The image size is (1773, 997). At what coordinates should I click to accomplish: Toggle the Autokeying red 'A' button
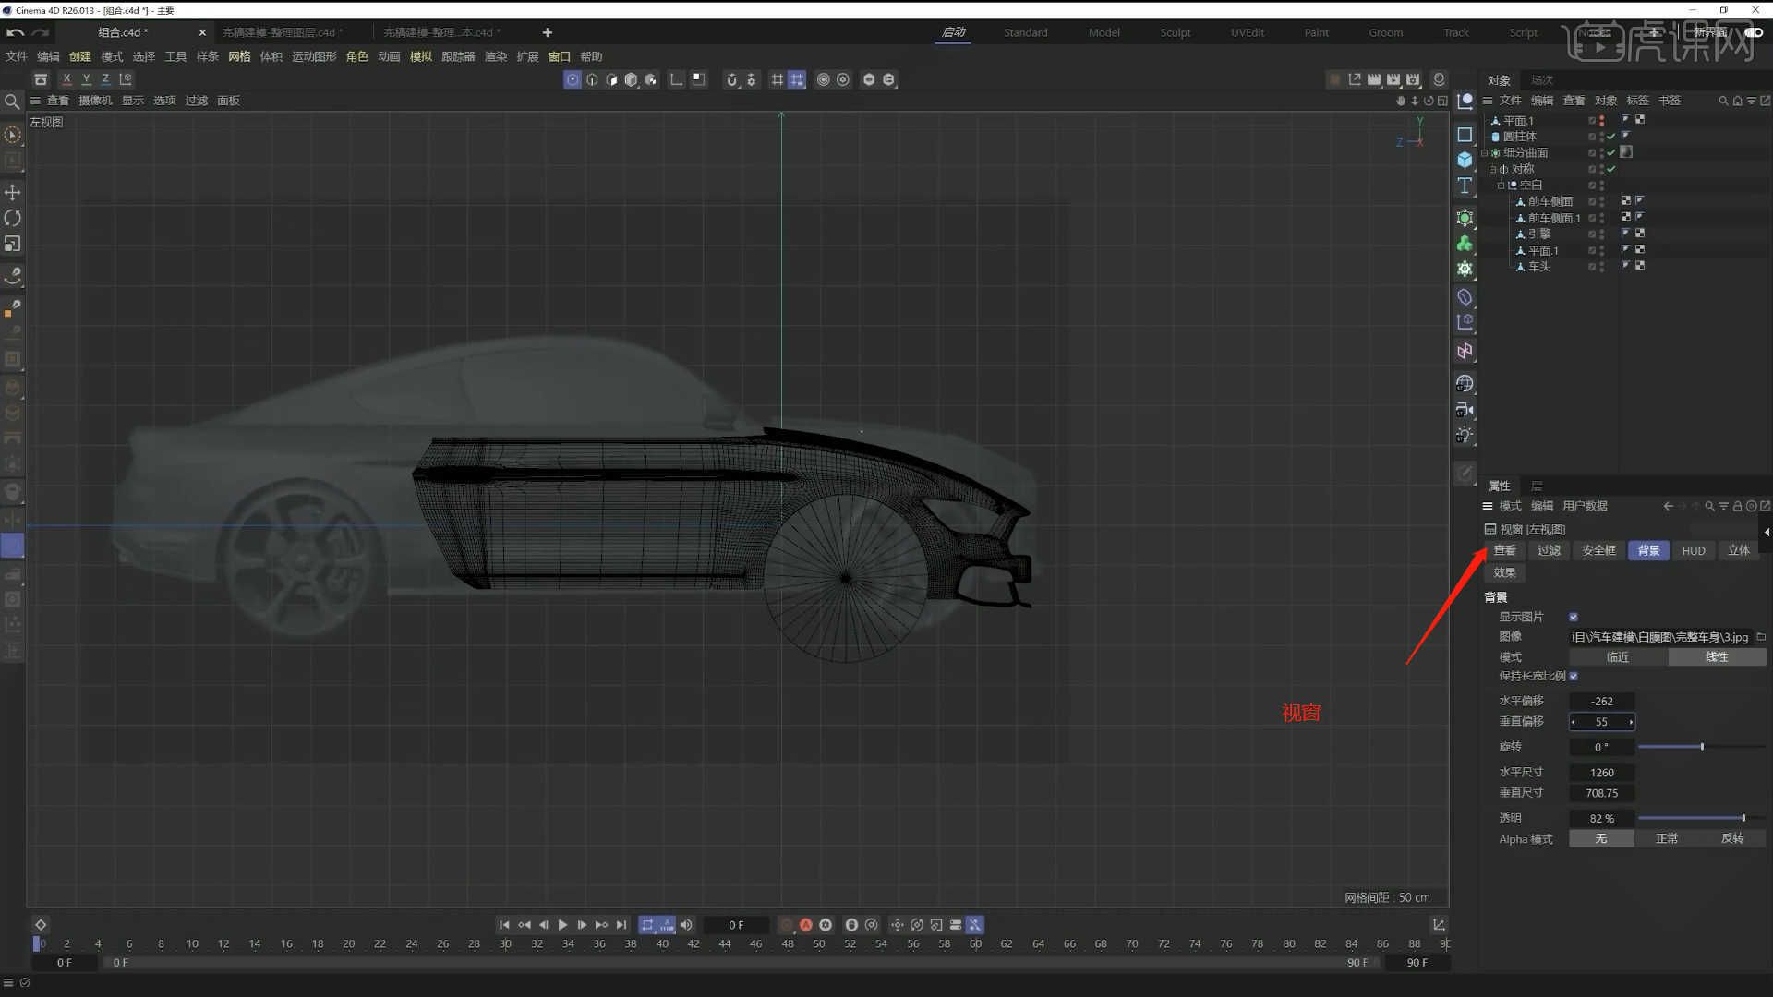[806, 925]
